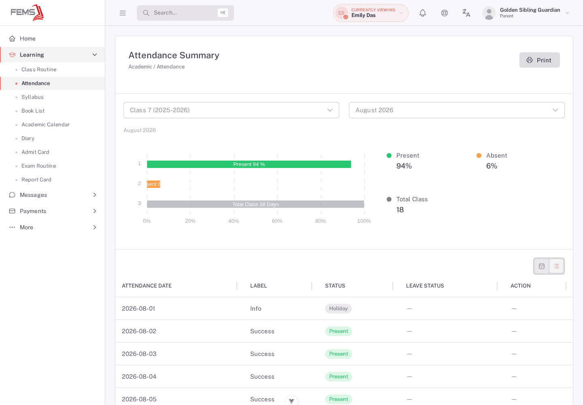Click the Holiday status badge for 2026-08-01
The height and width of the screenshot is (405, 583).
338,309
